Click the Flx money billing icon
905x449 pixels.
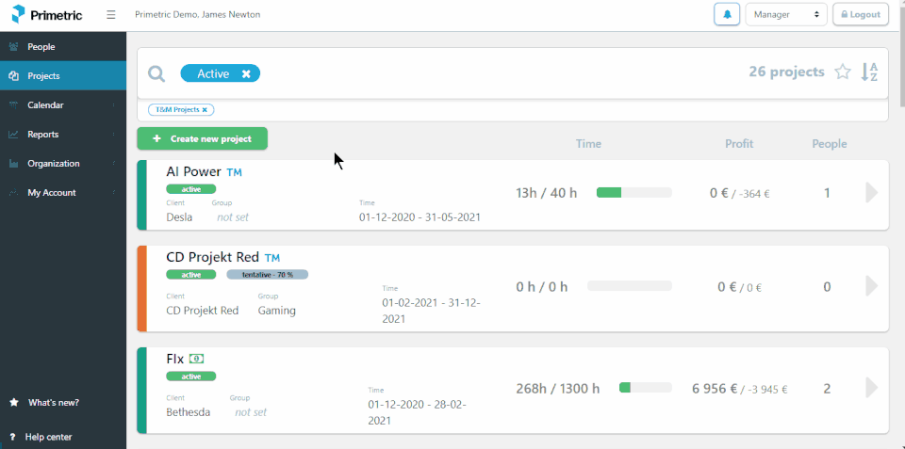point(196,359)
